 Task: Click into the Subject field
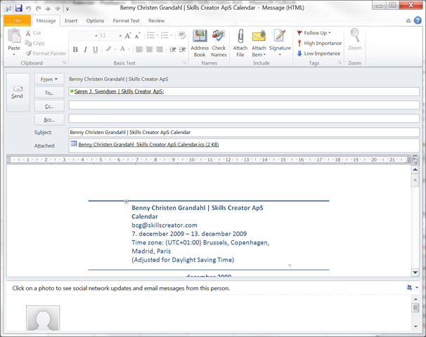tap(244, 132)
